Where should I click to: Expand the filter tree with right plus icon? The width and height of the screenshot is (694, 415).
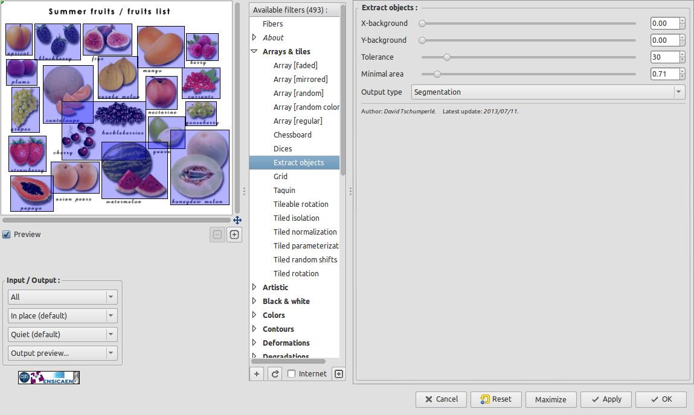coord(339,374)
